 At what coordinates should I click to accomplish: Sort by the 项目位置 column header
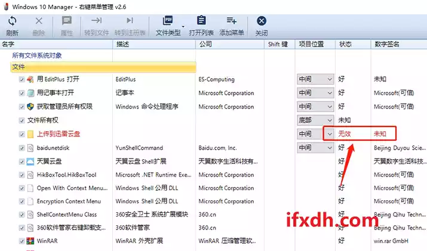point(315,44)
